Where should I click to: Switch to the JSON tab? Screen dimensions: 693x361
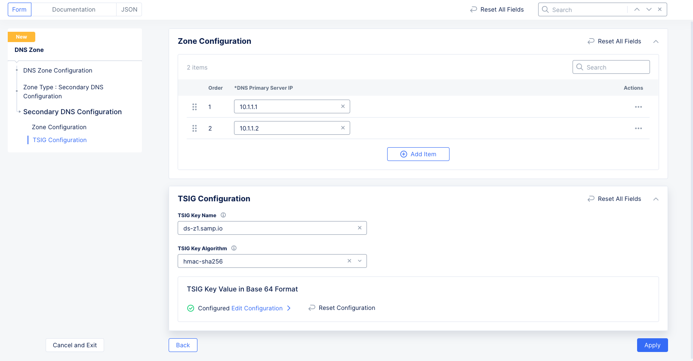click(x=129, y=9)
